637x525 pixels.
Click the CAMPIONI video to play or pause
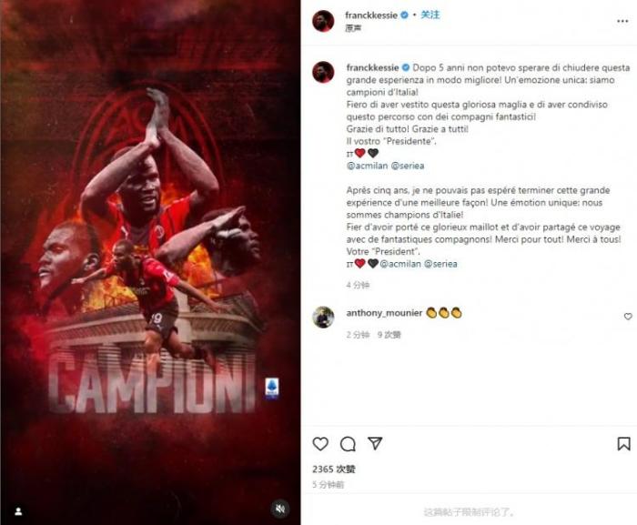tap(150, 262)
